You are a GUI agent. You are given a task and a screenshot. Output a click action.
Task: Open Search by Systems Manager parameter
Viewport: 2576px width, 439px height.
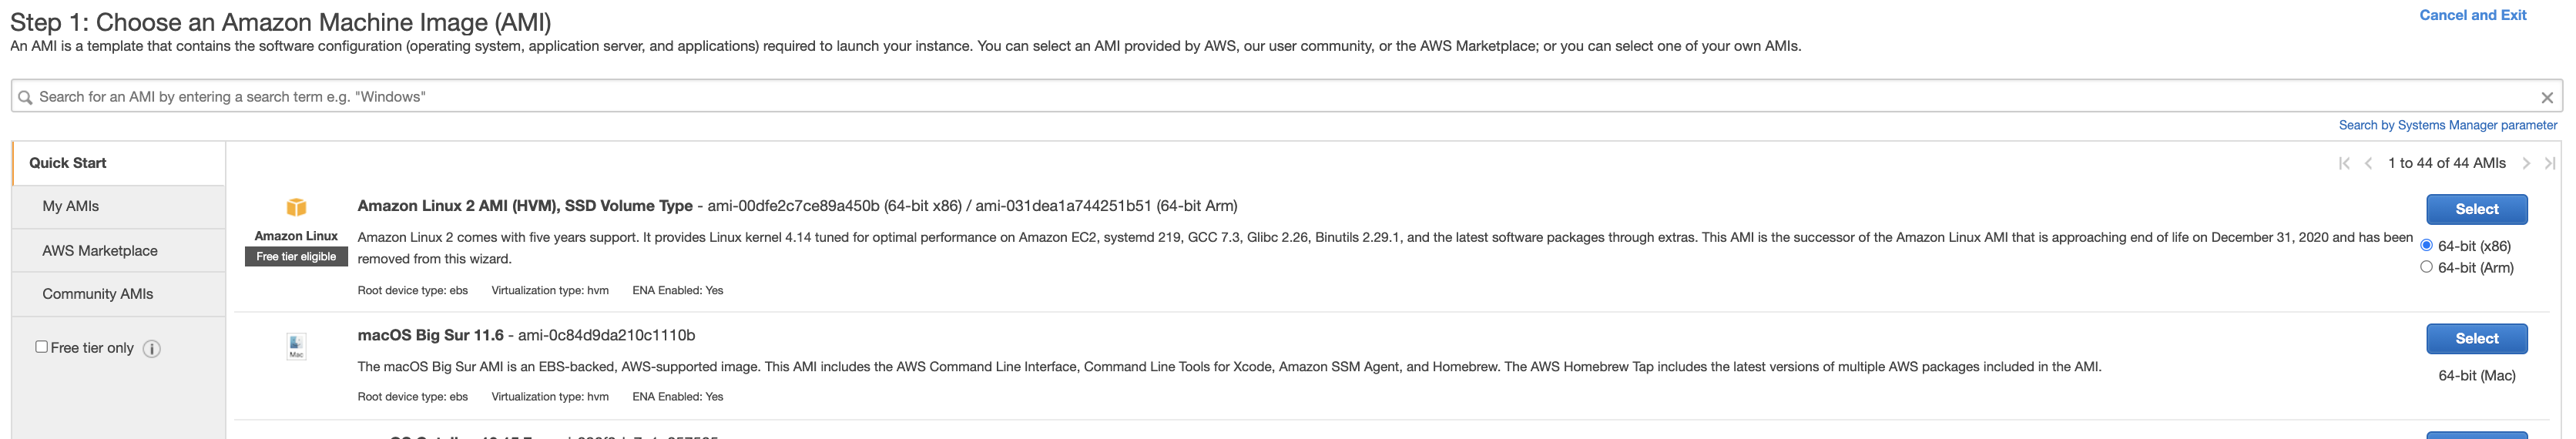tap(2447, 125)
